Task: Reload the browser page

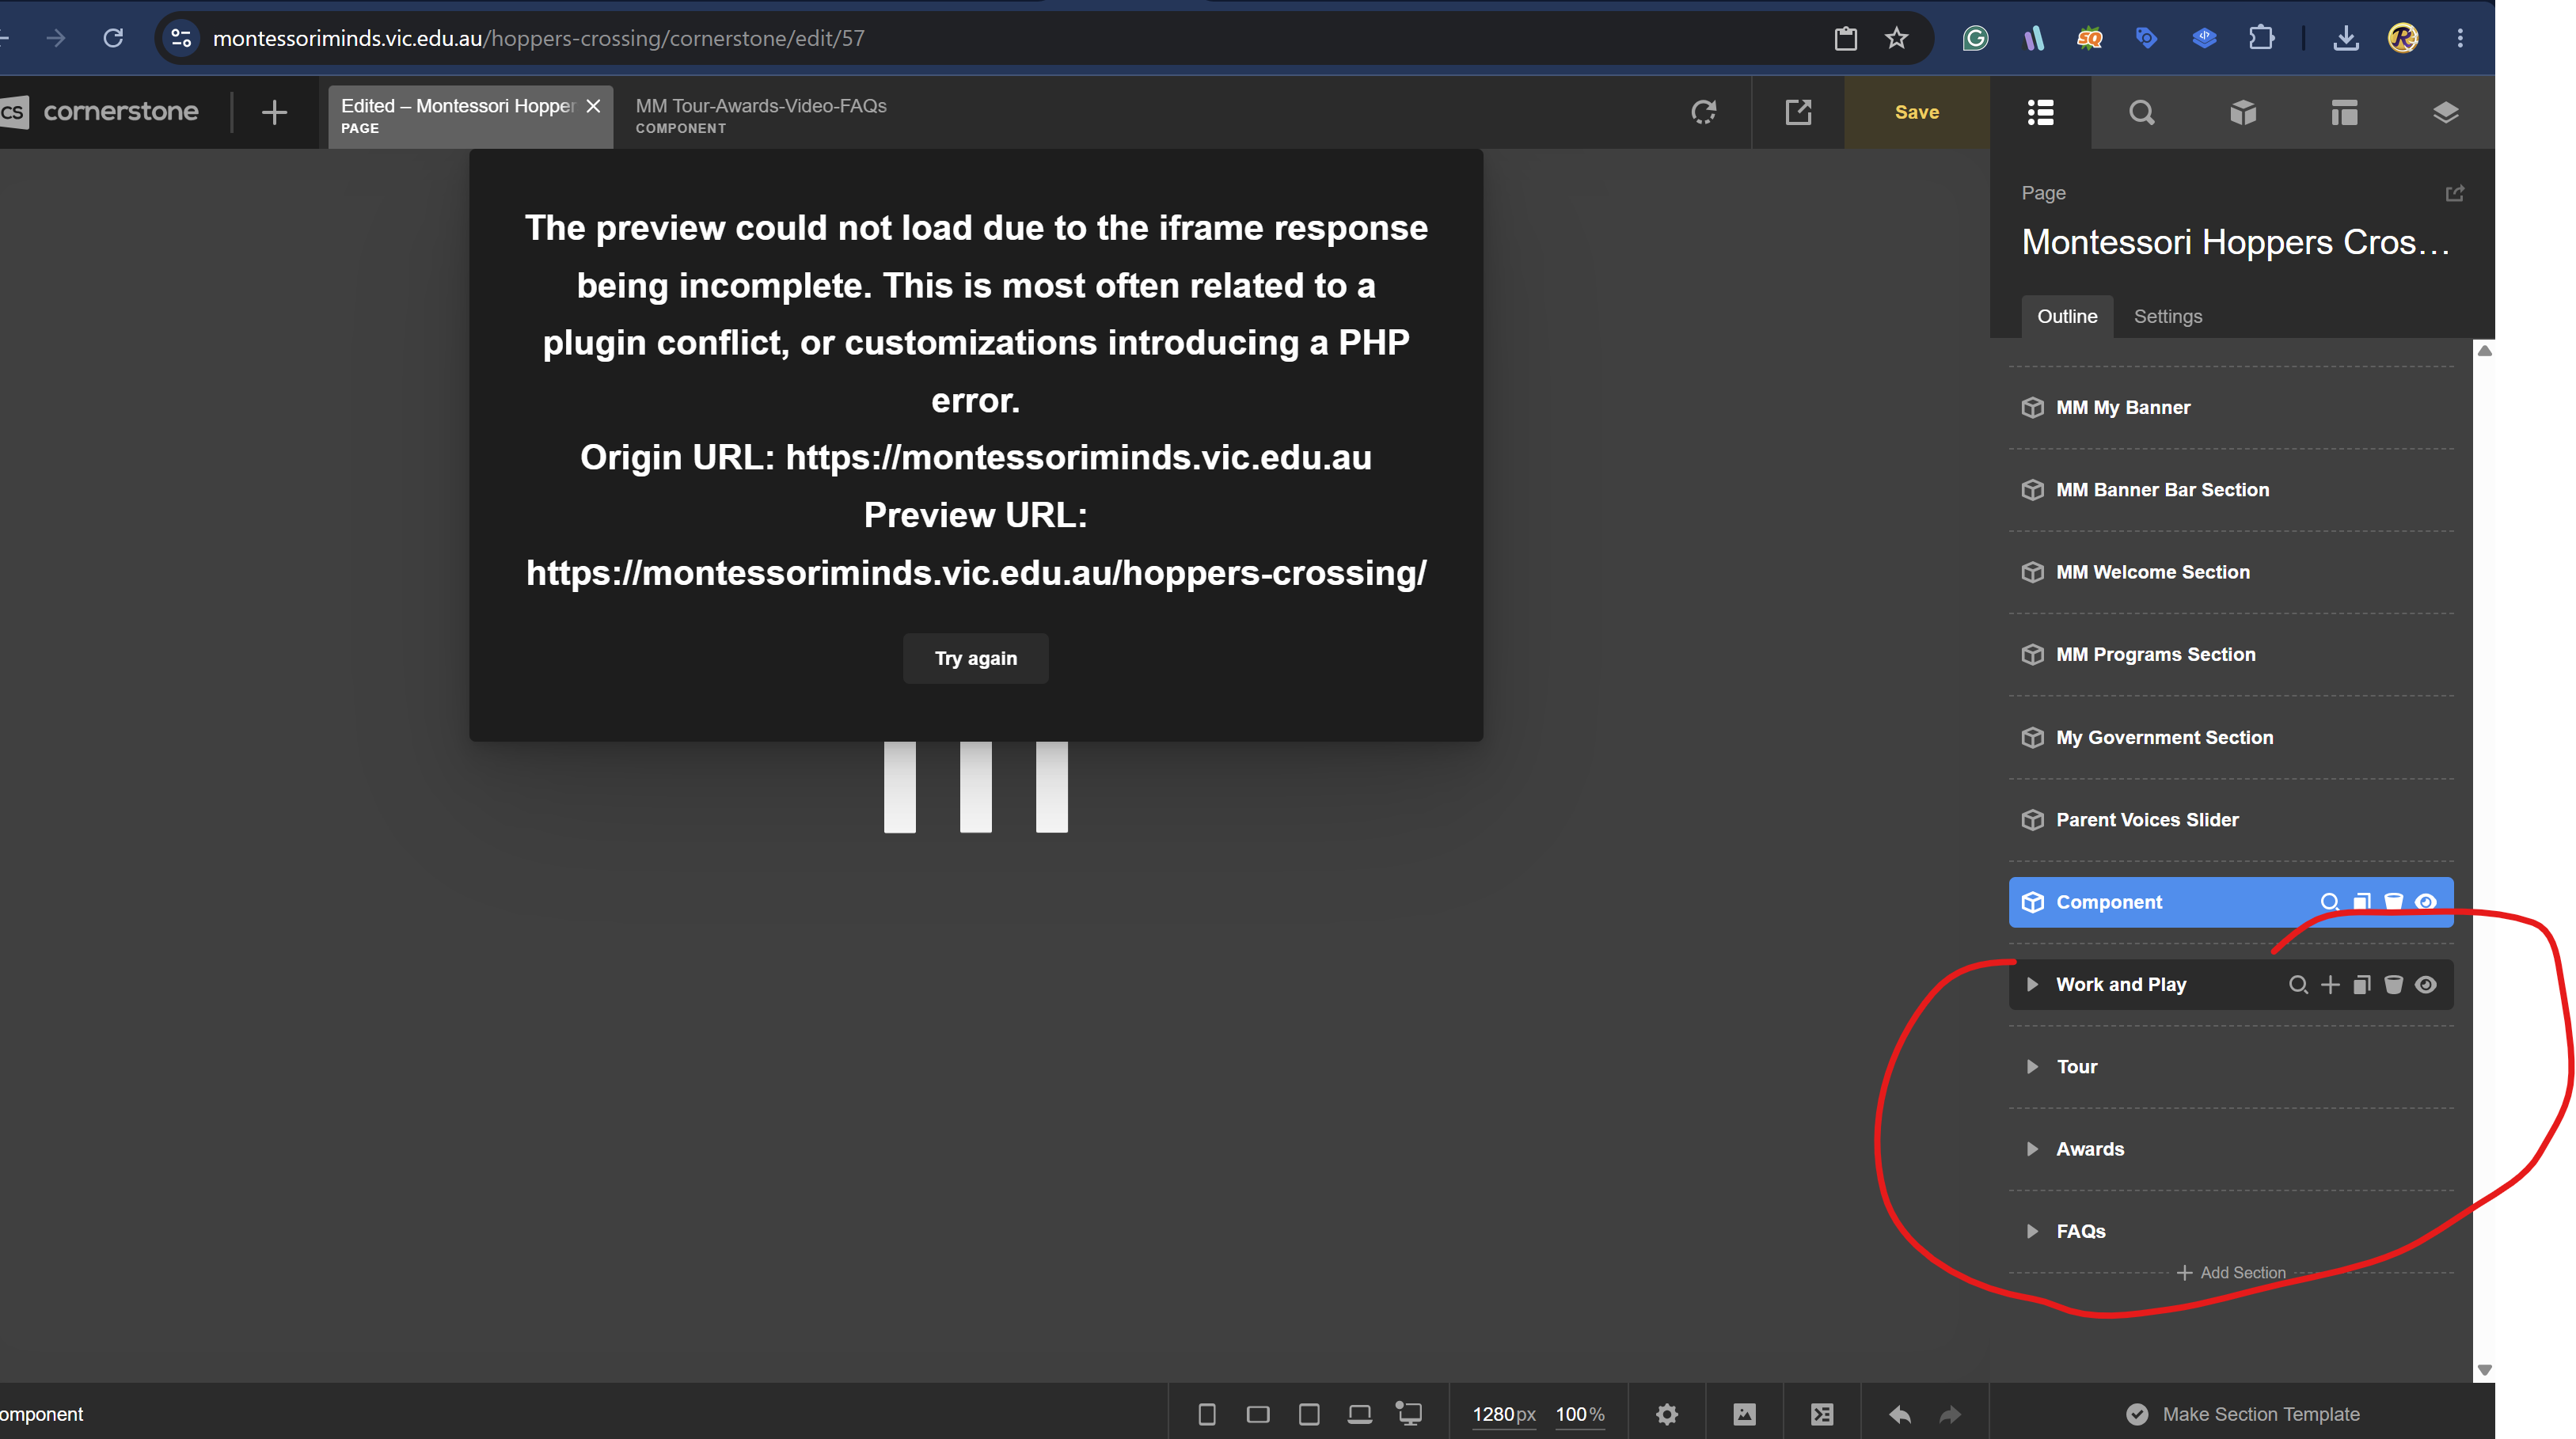Action: pos(113,38)
